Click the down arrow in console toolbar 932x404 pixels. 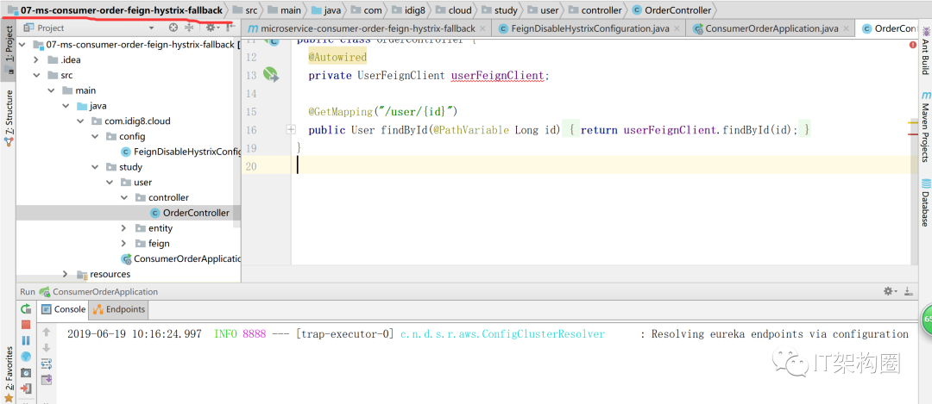click(47, 348)
